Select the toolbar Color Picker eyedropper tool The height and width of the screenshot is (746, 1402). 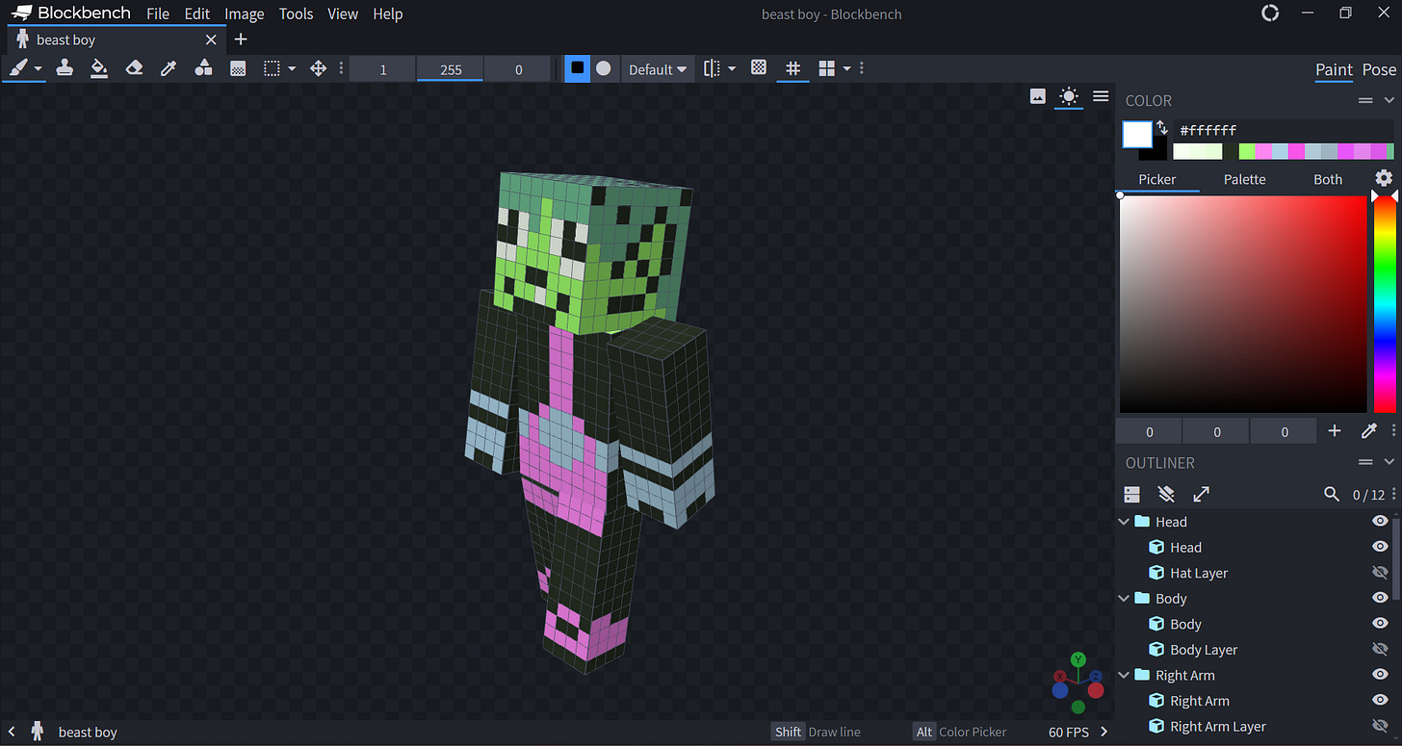tap(169, 68)
